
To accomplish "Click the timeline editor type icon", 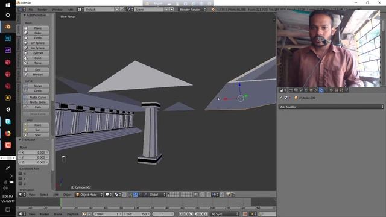I will click(x=22, y=214).
